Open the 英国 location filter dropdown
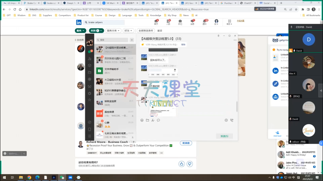 click(96, 31)
